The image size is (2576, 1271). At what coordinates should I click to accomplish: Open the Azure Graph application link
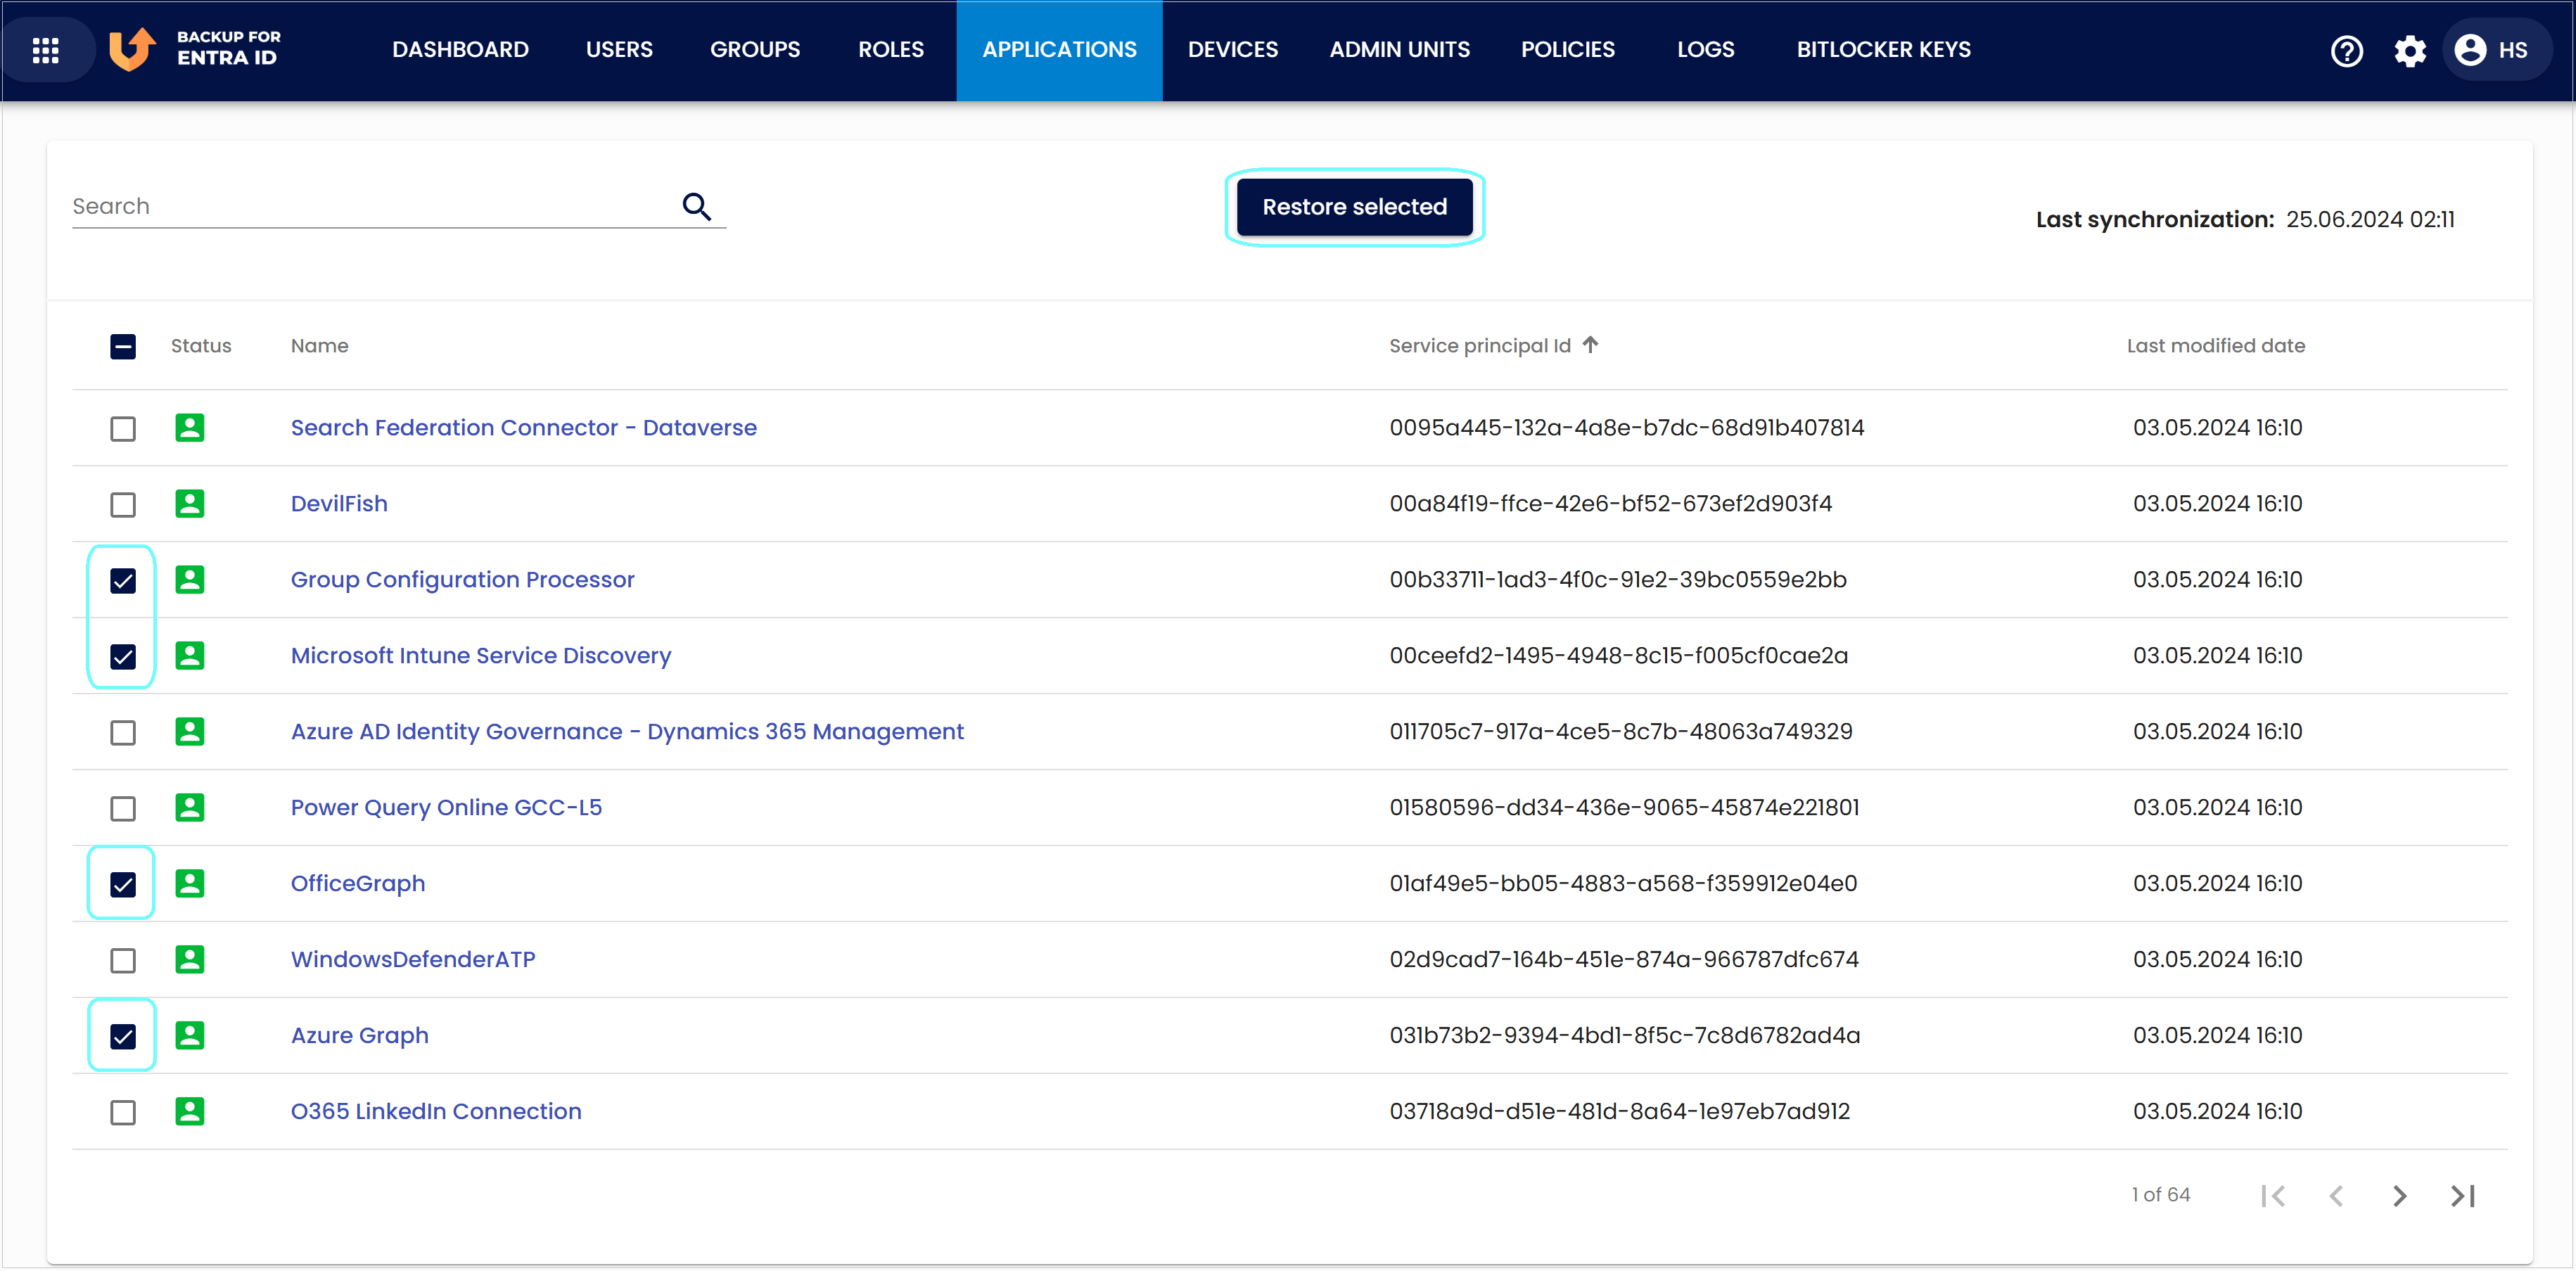pos(359,1036)
